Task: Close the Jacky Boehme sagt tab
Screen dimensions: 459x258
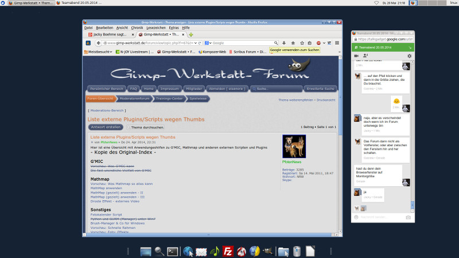Action: point(133,34)
